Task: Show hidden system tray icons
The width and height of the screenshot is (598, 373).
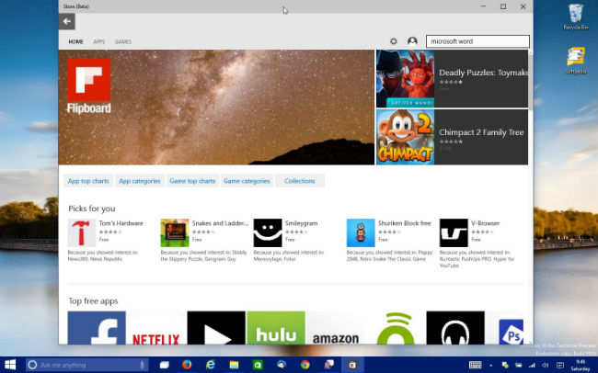Action: coord(491,365)
